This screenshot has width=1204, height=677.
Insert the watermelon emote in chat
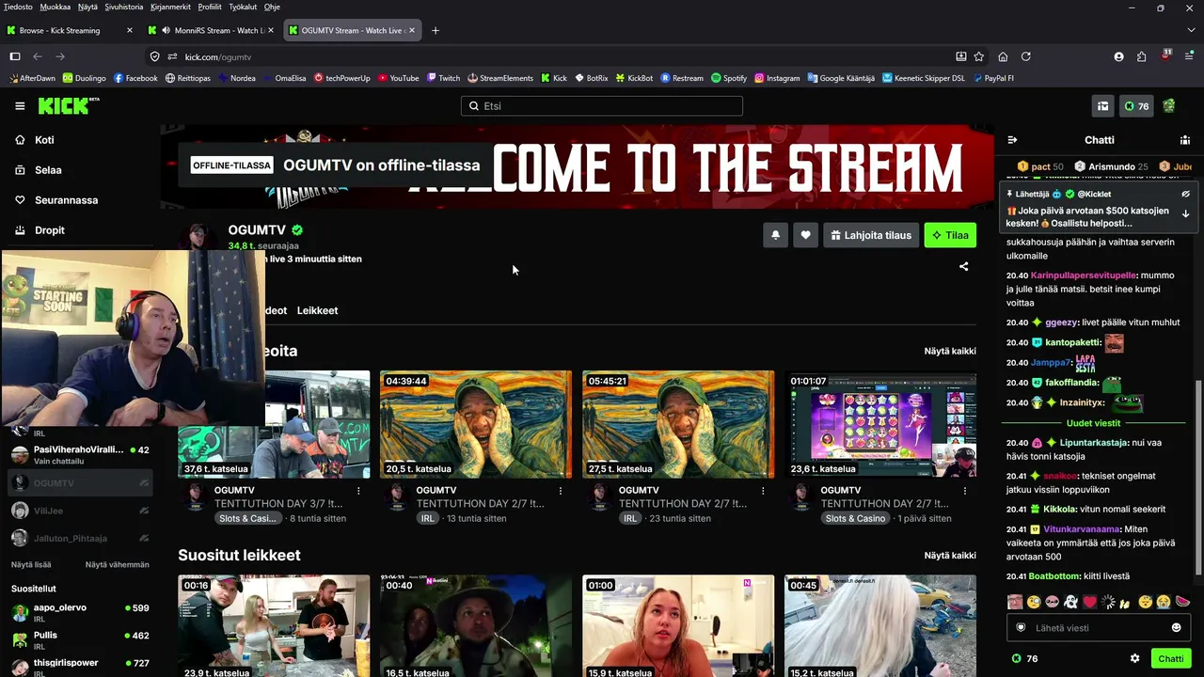(1183, 602)
